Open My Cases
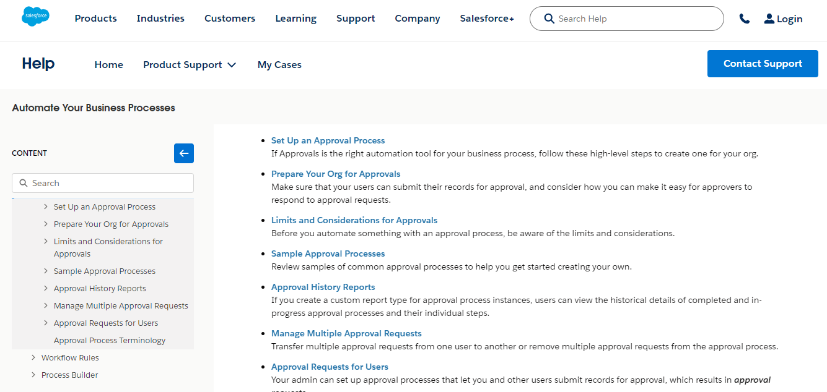The width and height of the screenshot is (827, 392). [x=279, y=64]
